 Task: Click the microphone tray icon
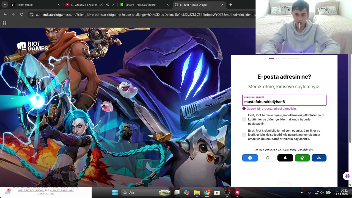pyautogui.click(x=309, y=193)
